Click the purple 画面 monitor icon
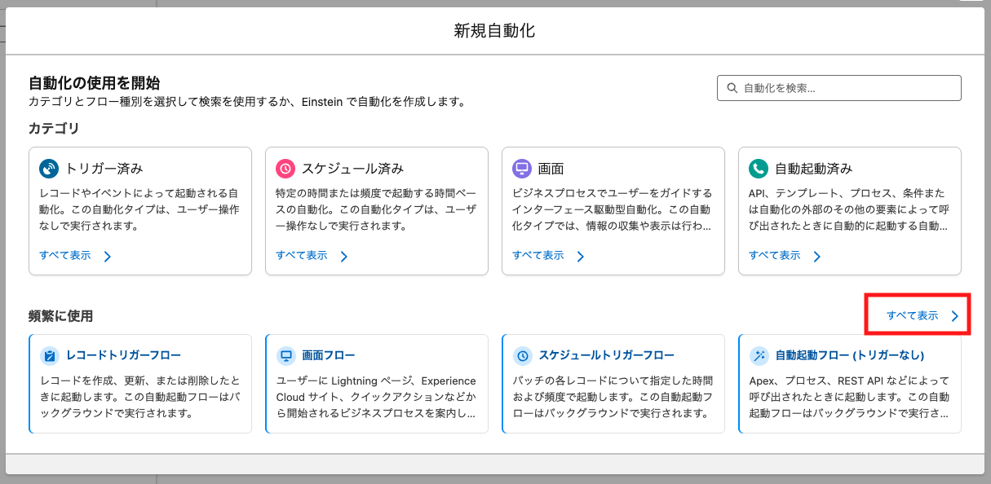991x484 pixels. (x=522, y=169)
